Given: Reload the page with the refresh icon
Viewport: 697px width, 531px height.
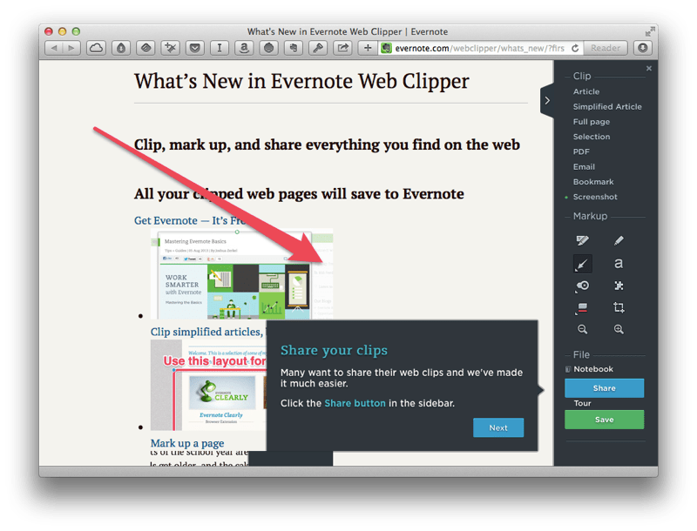Looking at the screenshot, I should click(x=575, y=48).
